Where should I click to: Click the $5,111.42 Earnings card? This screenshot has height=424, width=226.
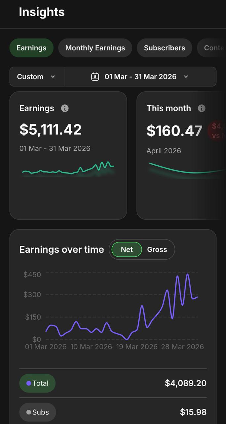(x=68, y=155)
